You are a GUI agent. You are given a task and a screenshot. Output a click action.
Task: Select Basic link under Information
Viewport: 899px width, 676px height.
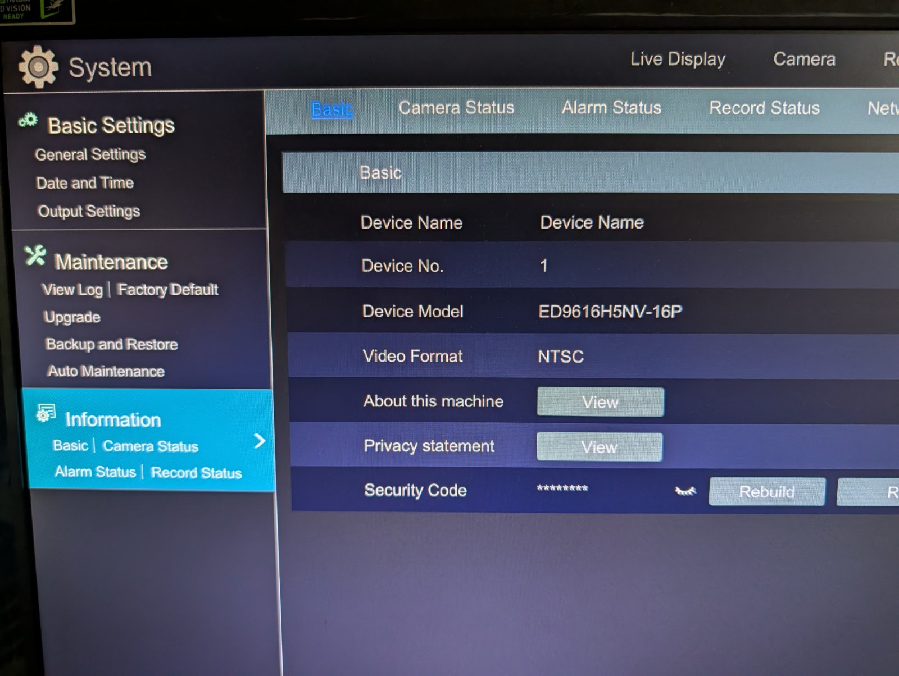point(70,446)
